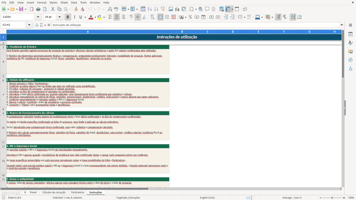Switch to the Painel sheet tab
Image resolution: width=356 pixels, height=200 pixels.
click(33, 192)
